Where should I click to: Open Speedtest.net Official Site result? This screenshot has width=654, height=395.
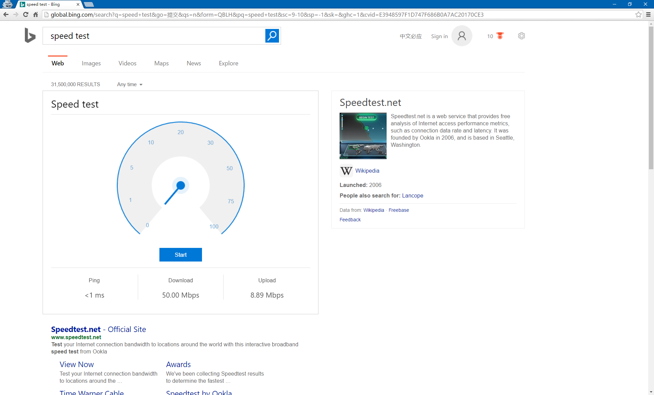tap(98, 329)
